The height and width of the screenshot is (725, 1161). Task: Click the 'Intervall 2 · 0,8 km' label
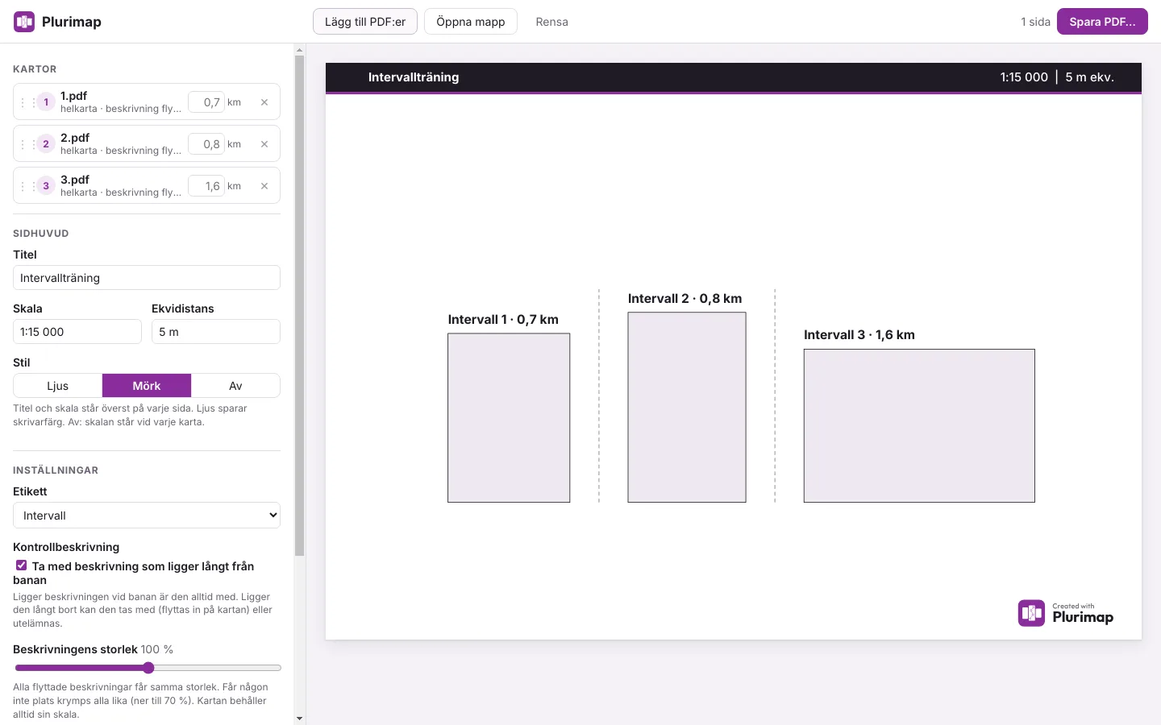tap(685, 299)
